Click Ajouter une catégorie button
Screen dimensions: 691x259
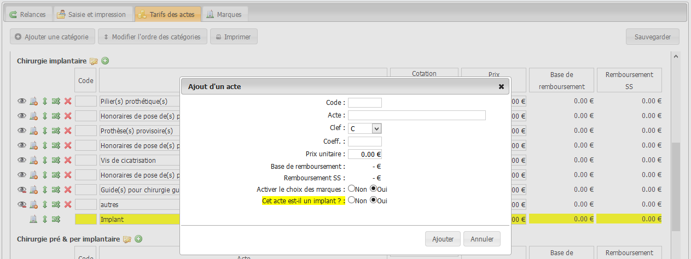point(53,37)
